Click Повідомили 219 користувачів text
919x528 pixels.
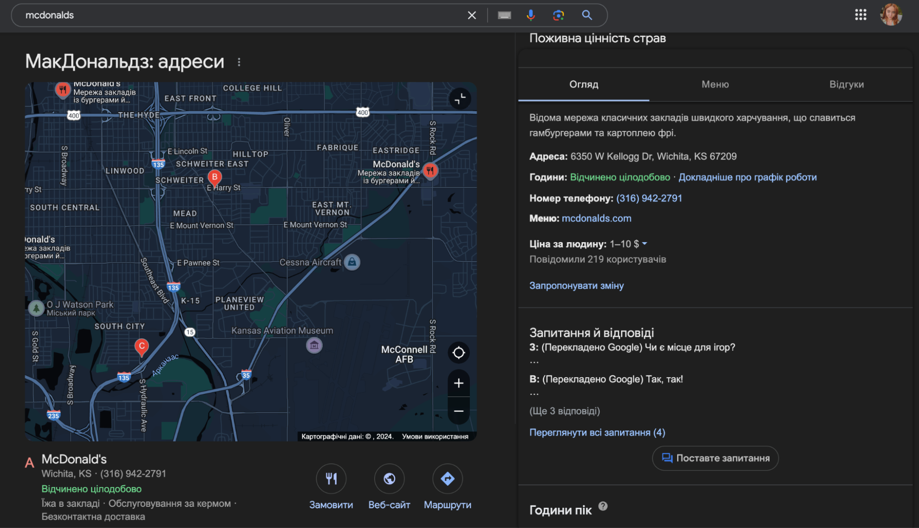click(598, 259)
